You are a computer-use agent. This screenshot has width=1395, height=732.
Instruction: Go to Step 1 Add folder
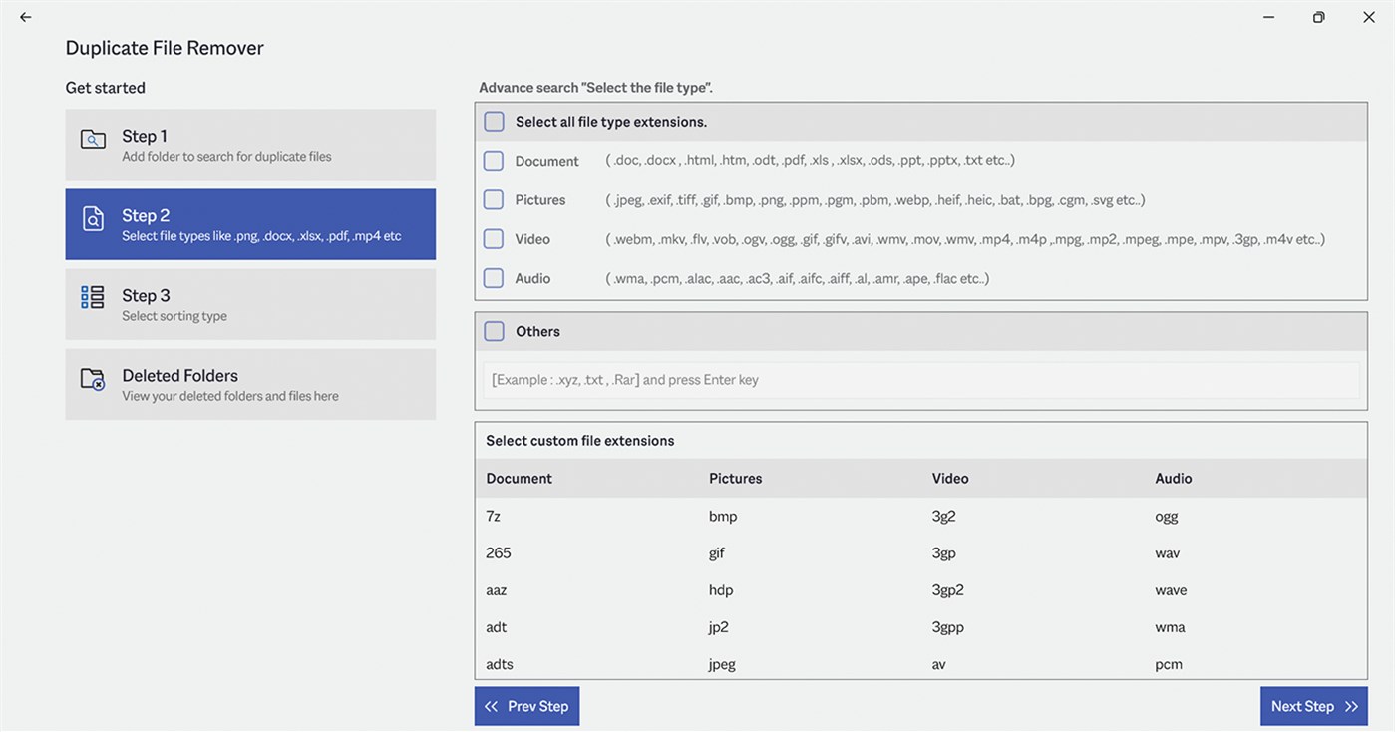click(250, 145)
